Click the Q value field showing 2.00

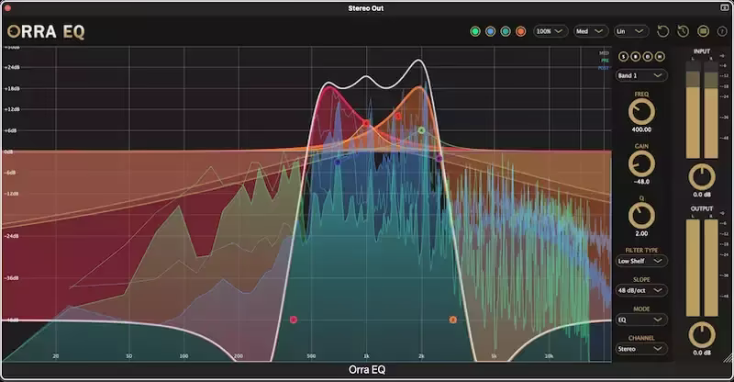(x=641, y=234)
